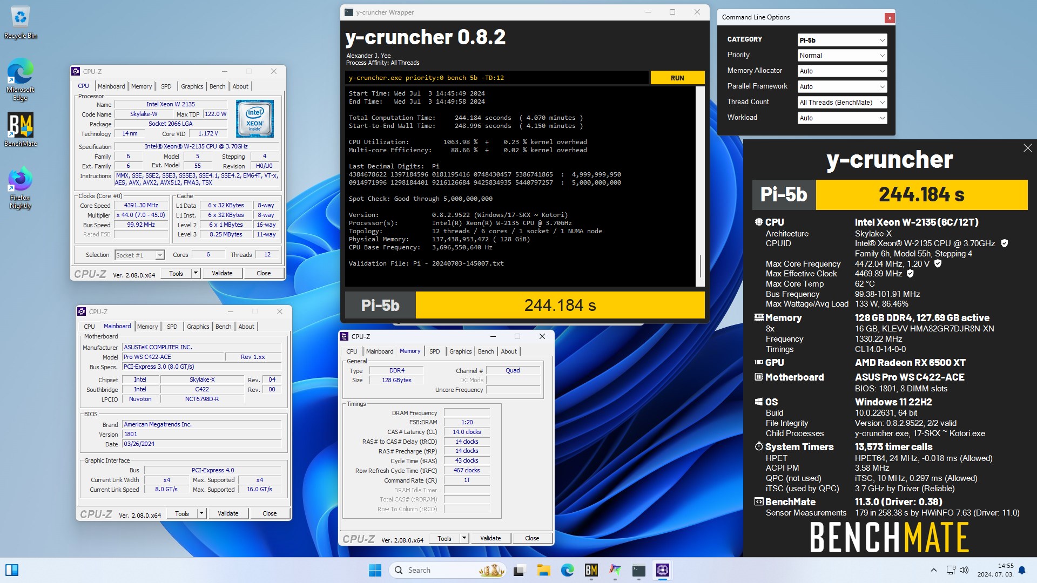This screenshot has width=1037, height=583.
Task: Open About tab in the top CPU-Z window
Action: coord(240,86)
